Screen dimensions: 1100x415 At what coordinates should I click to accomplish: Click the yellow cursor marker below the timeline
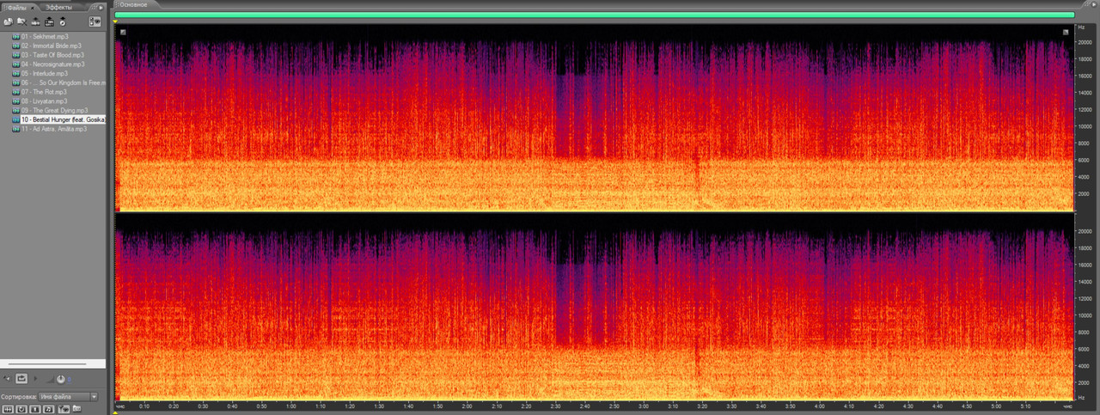115,412
